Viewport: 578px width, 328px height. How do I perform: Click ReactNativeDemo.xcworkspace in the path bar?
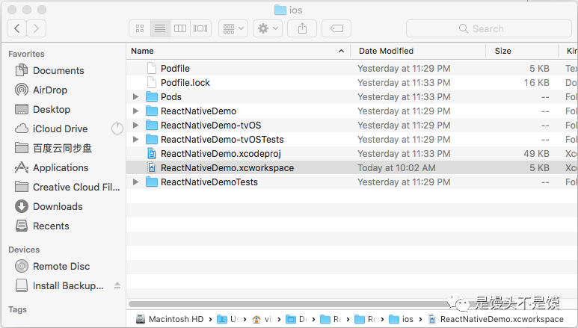(496, 319)
